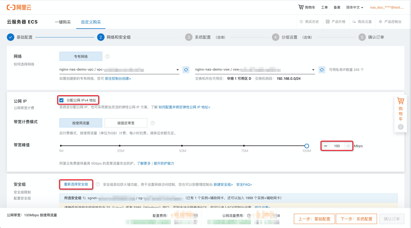Open the 配置安全组 link

pyautogui.click(x=22, y=199)
